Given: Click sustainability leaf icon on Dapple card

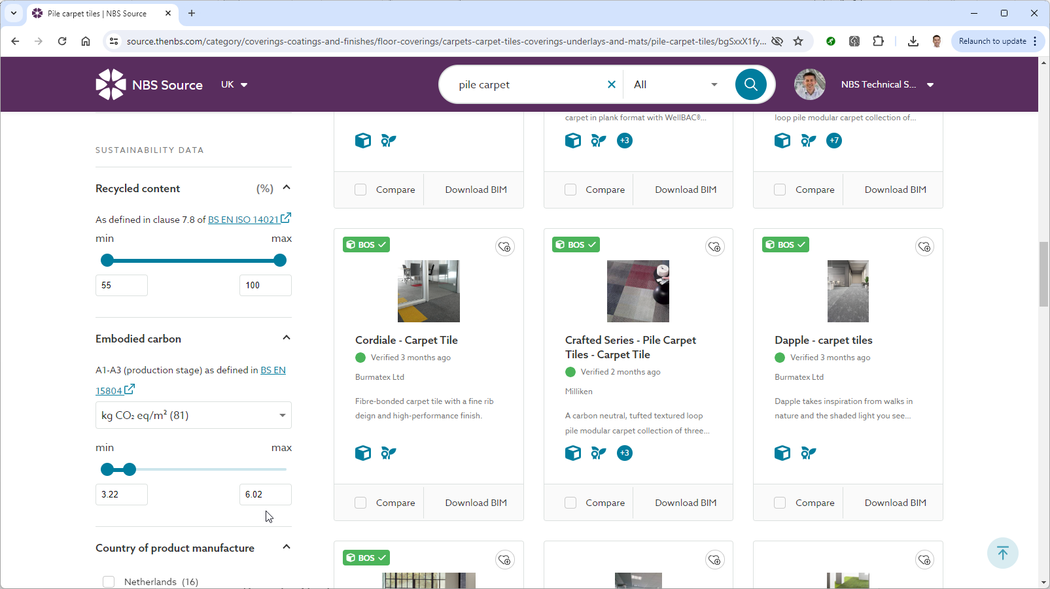Looking at the screenshot, I should (809, 453).
